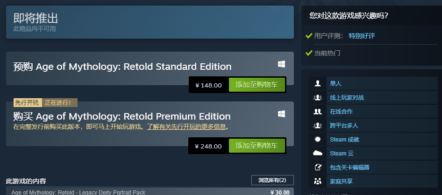Viewport: 442px width, 195px height.
Task: Click the online PvP players icon
Action: pyautogui.click(x=318, y=98)
